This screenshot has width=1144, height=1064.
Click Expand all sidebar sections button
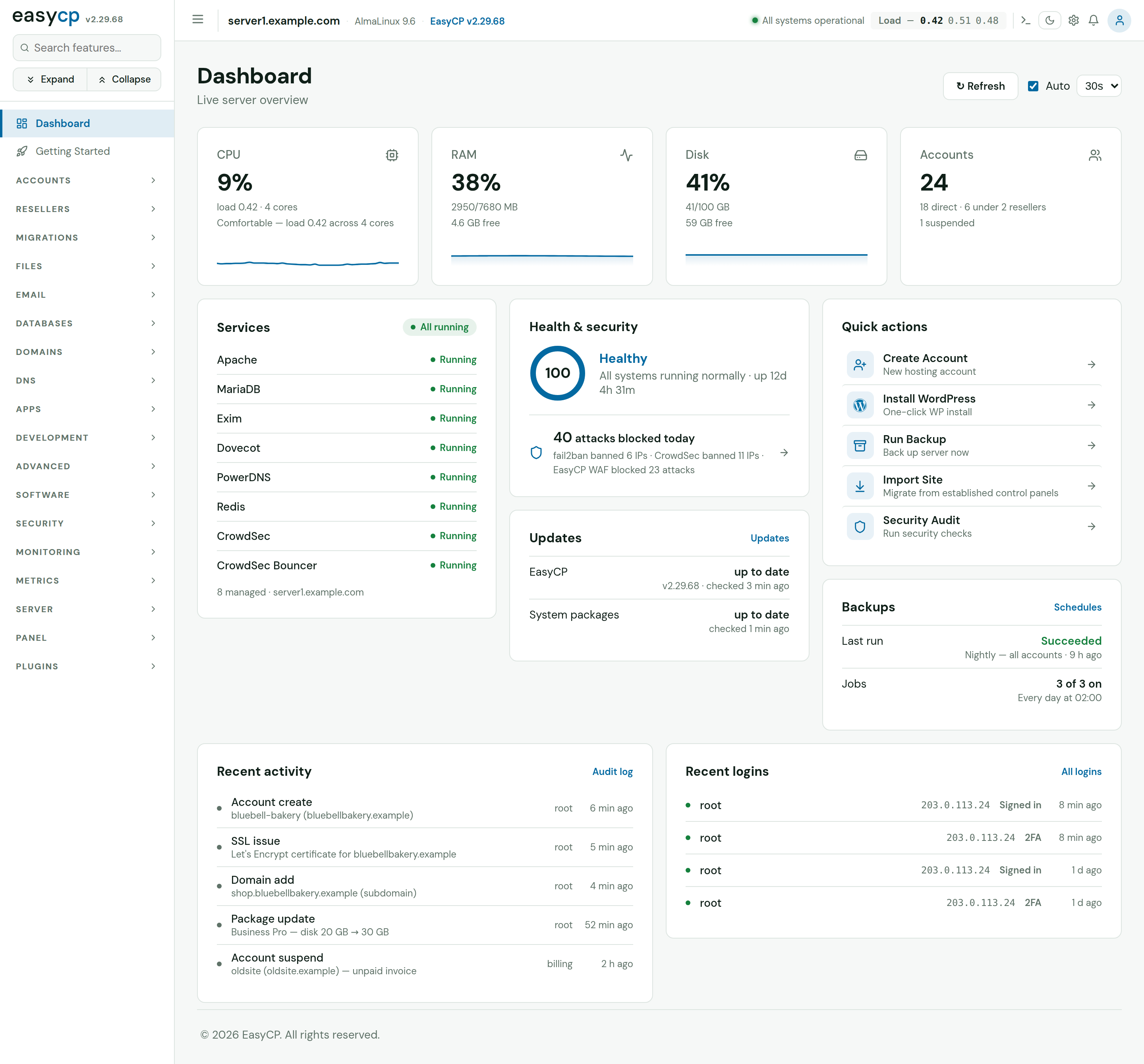[x=50, y=79]
